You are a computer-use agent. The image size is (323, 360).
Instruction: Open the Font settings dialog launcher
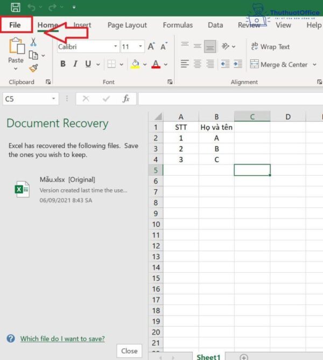[170, 82]
